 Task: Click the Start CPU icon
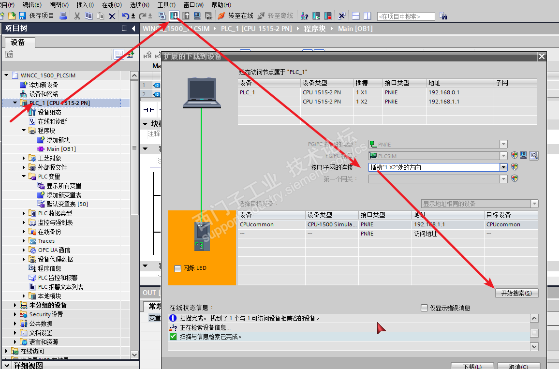pos(316,15)
